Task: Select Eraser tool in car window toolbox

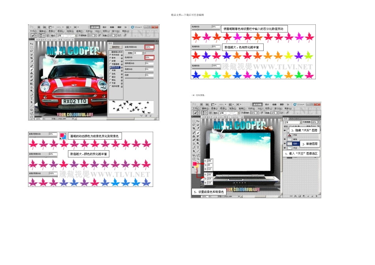Action: (x=32, y=80)
